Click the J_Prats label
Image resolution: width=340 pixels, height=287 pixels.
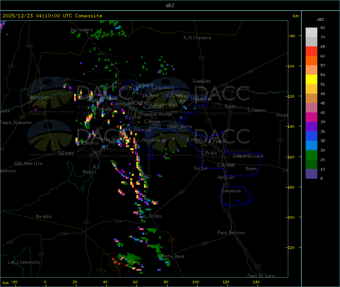[209, 153]
